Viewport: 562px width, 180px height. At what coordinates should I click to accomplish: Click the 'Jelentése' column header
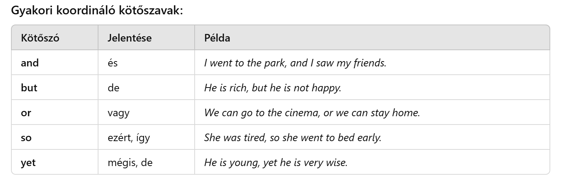click(130, 38)
